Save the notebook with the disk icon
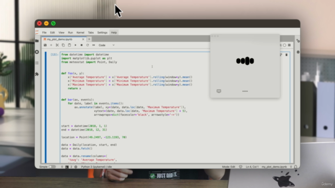The image size is (335, 188). pyautogui.click(x=45, y=45)
